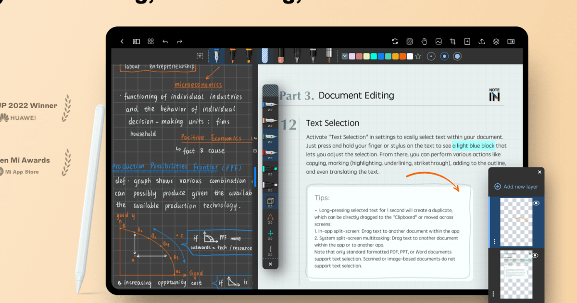Activate the lasso selection tool
577x303 pixels.
pyautogui.click(x=409, y=41)
